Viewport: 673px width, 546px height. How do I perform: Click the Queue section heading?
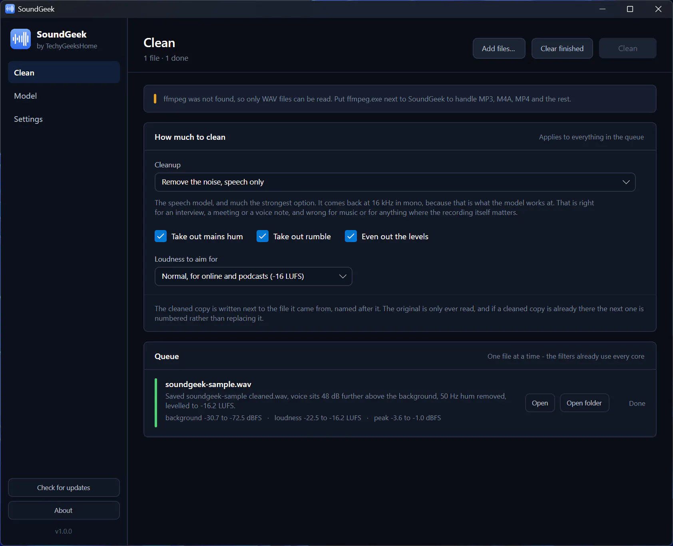pos(167,356)
